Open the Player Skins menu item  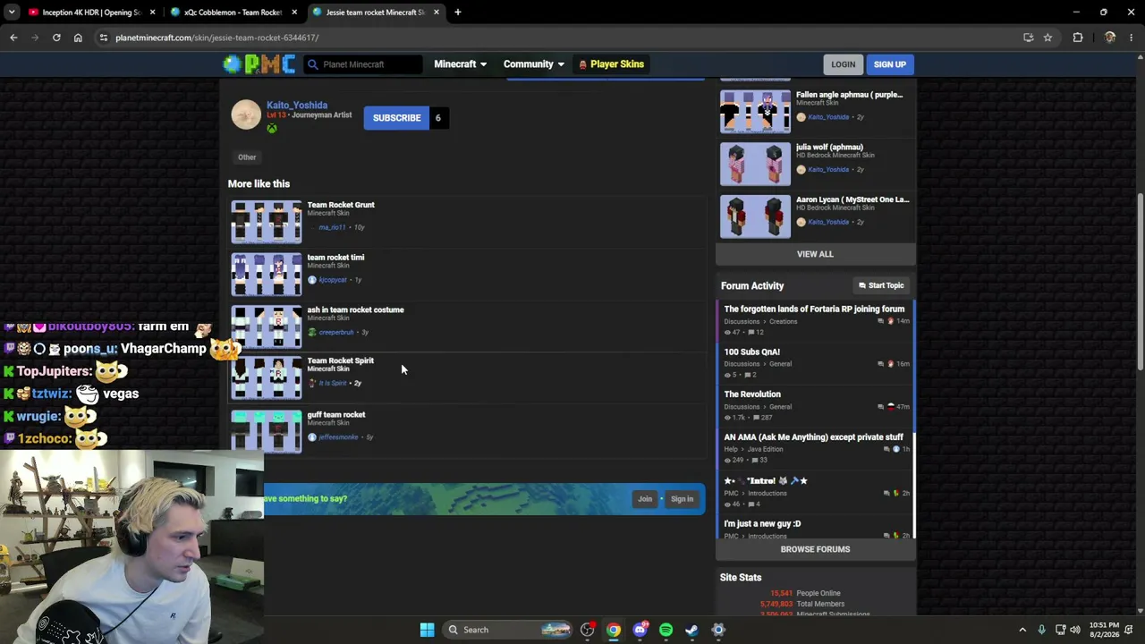click(x=611, y=64)
